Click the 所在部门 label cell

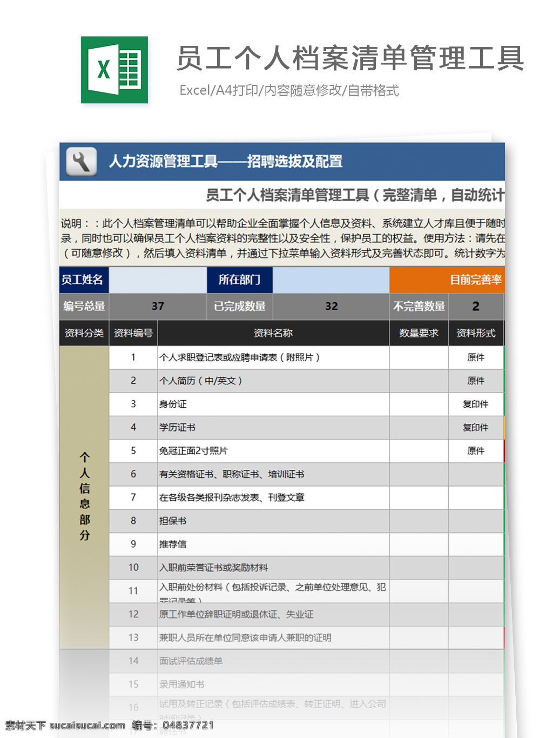(x=240, y=280)
